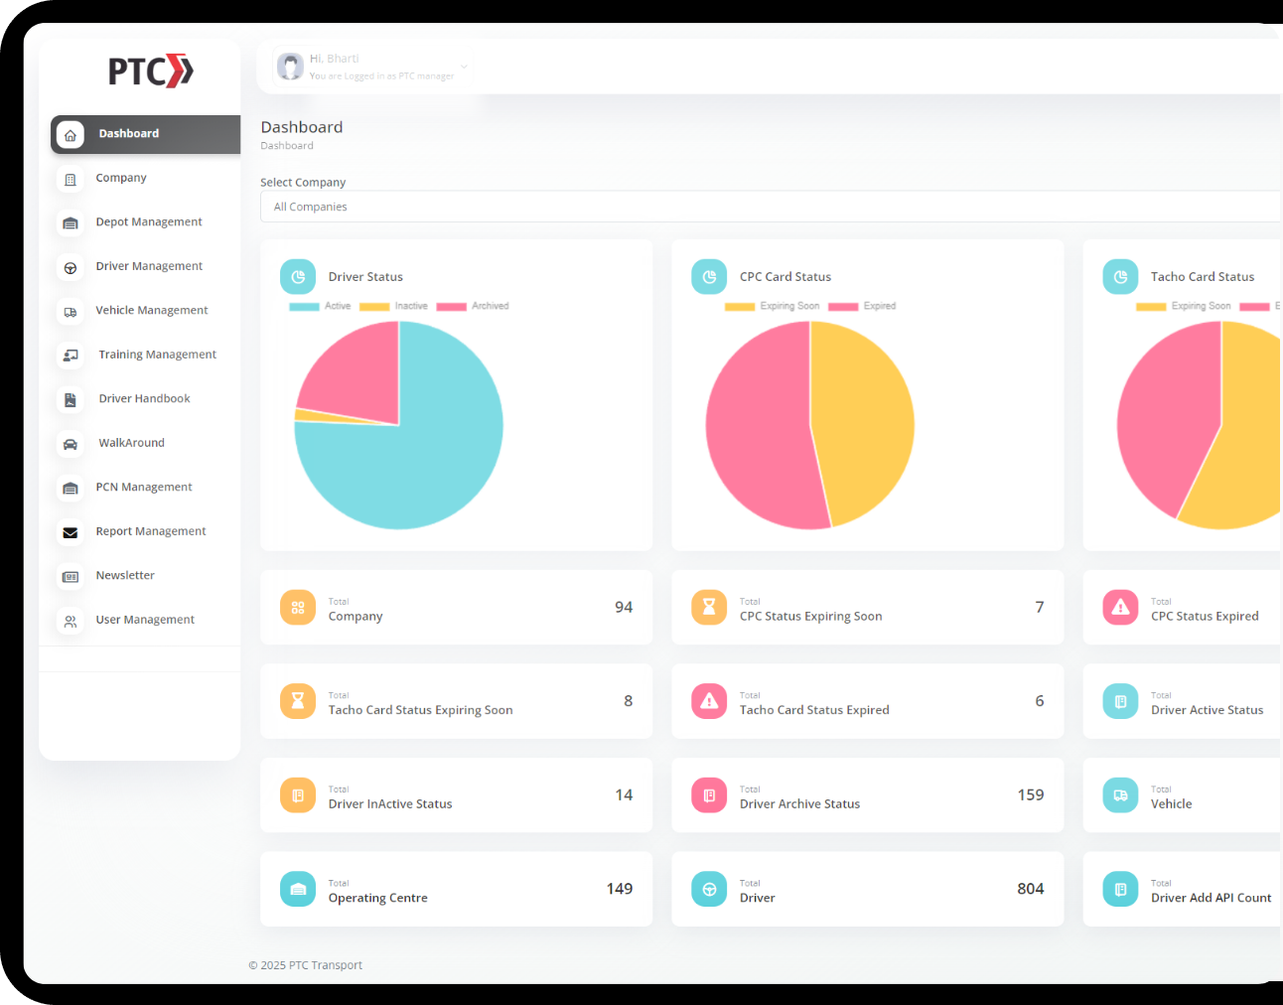This screenshot has width=1283, height=1005.
Task: Toggle Expired legend in CPC Card chart
Action: pos(862,306)
